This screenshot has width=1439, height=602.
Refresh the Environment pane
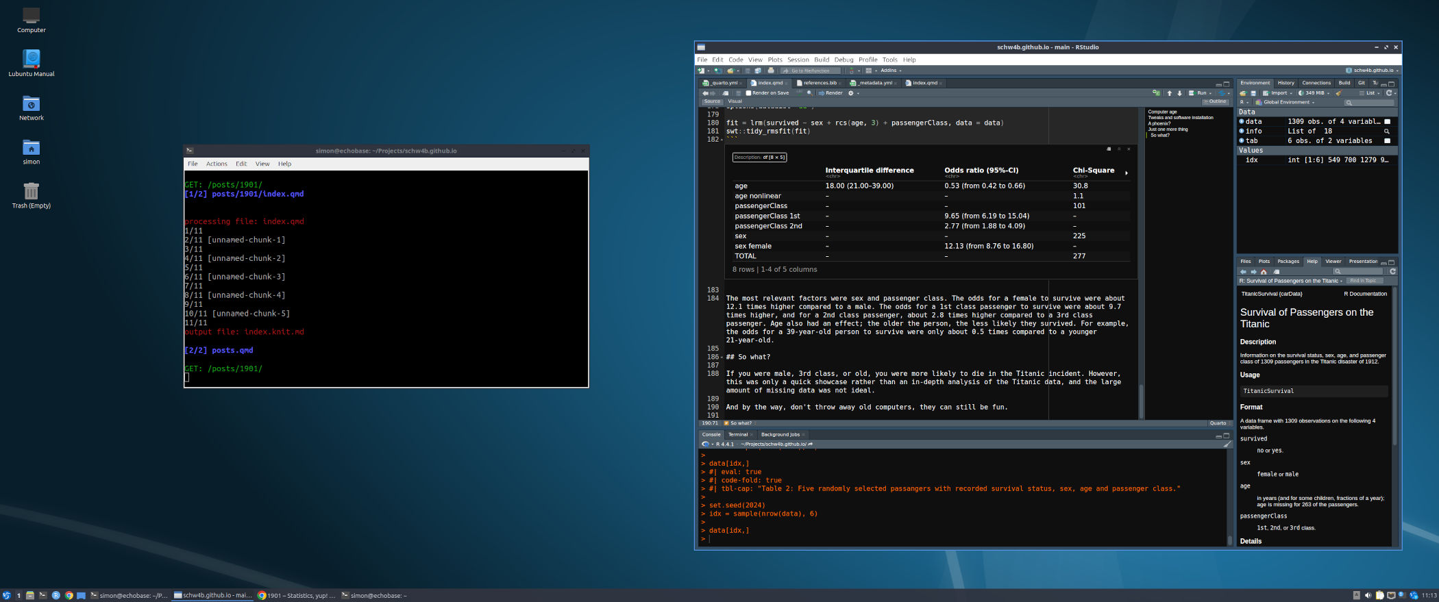click(x=1389, y=93)
